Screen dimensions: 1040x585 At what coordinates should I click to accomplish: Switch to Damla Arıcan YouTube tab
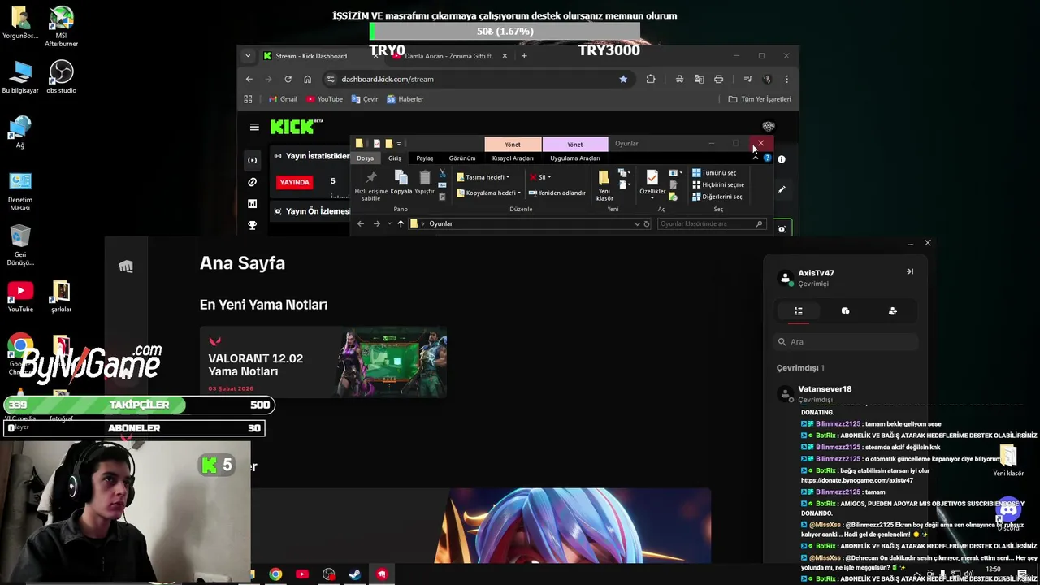pyautogui.click(x=448, y=56)
